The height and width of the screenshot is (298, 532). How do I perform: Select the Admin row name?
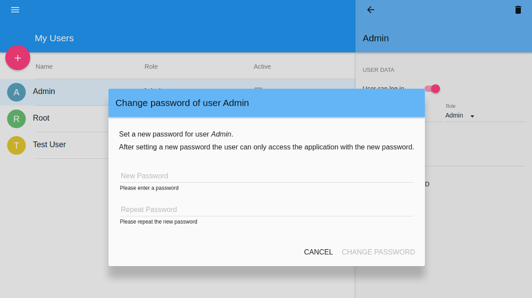[x=44, y=91]
